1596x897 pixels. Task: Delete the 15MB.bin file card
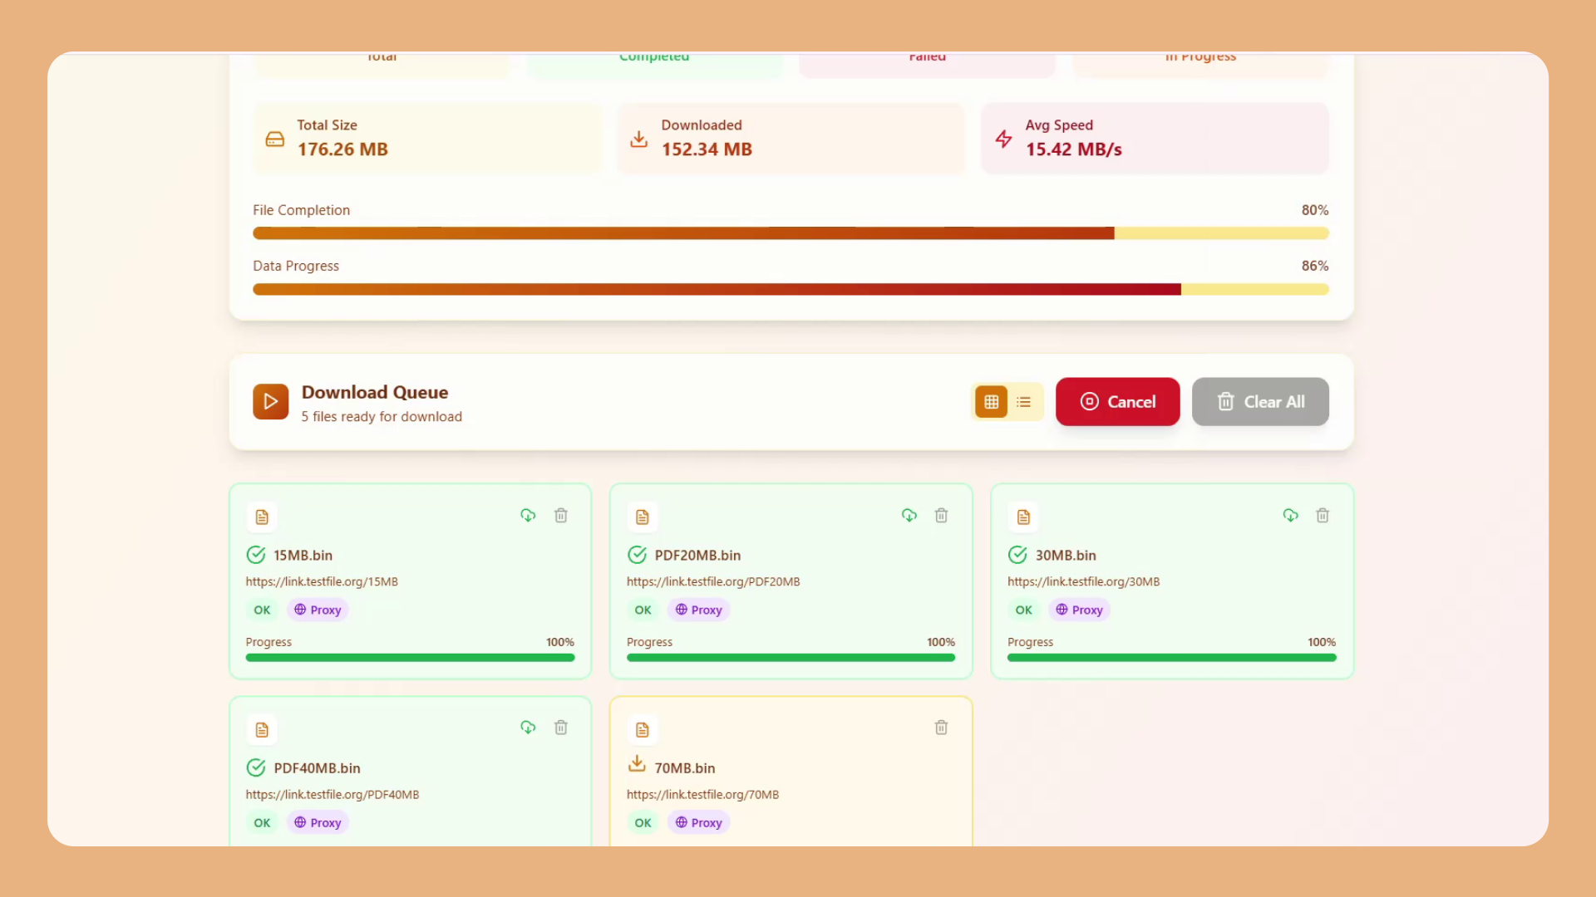point(561,516)
